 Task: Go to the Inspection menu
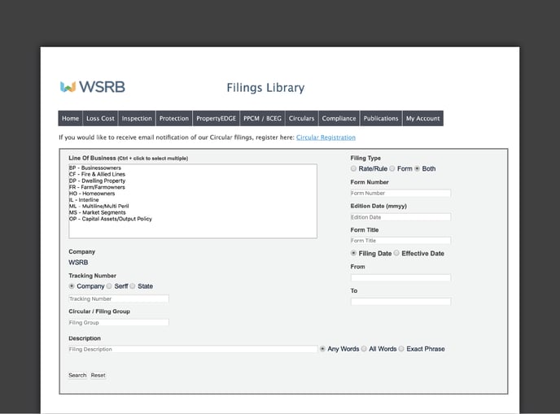click(x=137, y=119)
